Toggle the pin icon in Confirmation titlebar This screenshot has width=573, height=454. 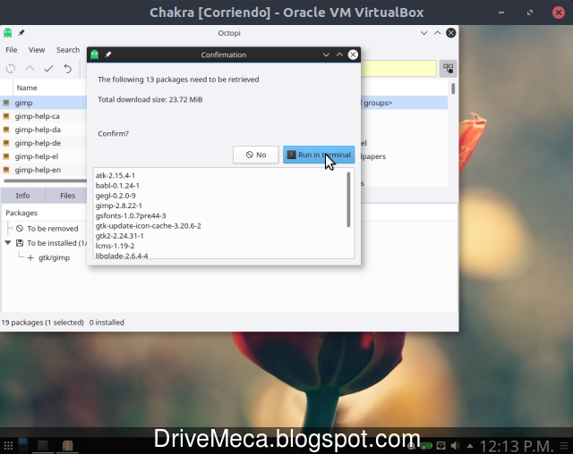coord(107,55)
